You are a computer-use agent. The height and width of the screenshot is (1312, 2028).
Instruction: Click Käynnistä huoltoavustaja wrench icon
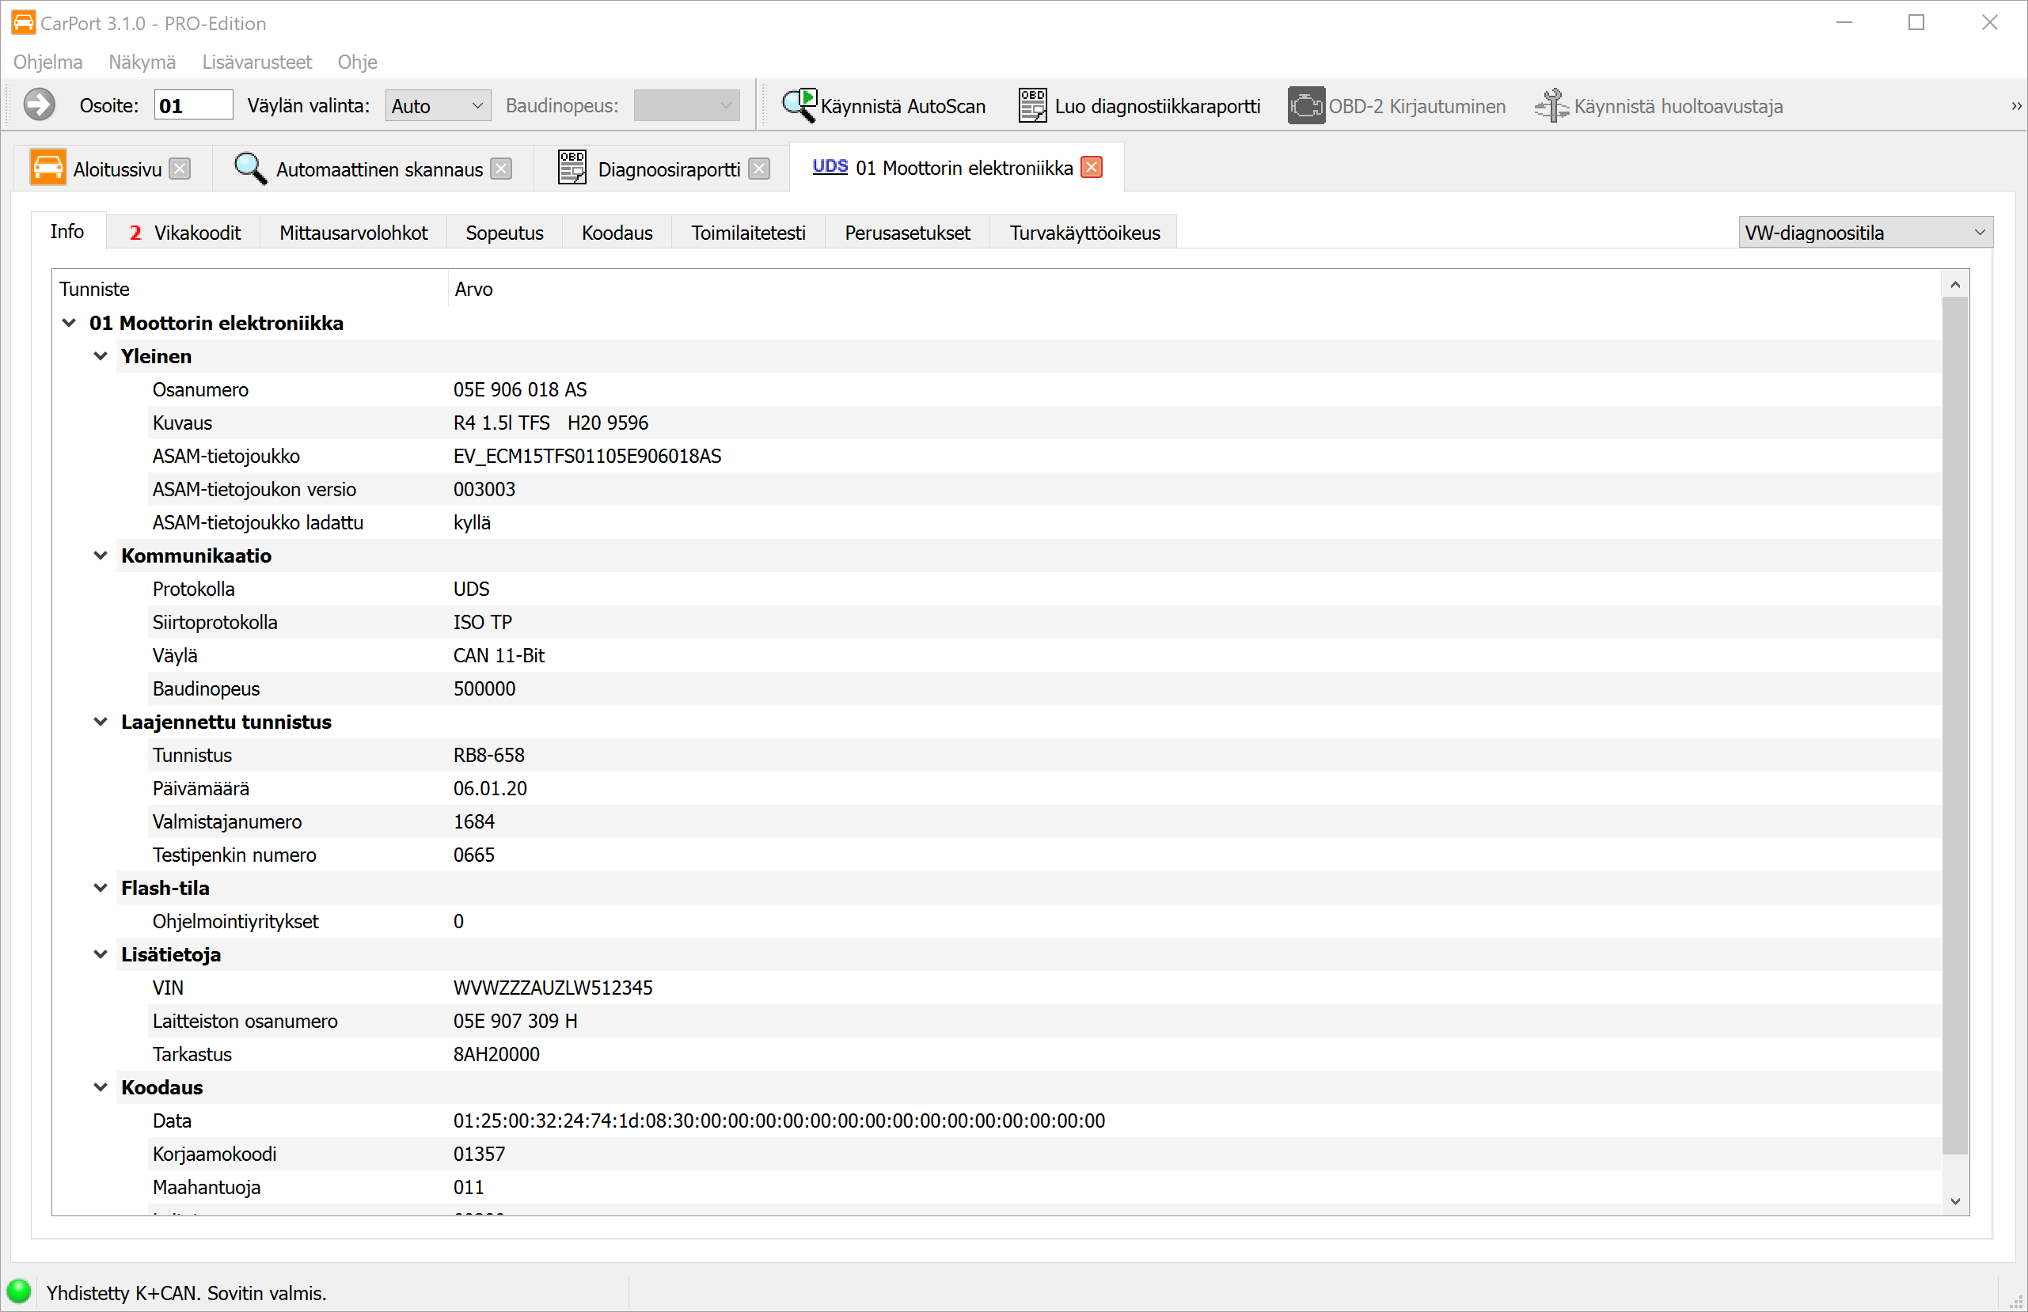[x=1551, y=106]
